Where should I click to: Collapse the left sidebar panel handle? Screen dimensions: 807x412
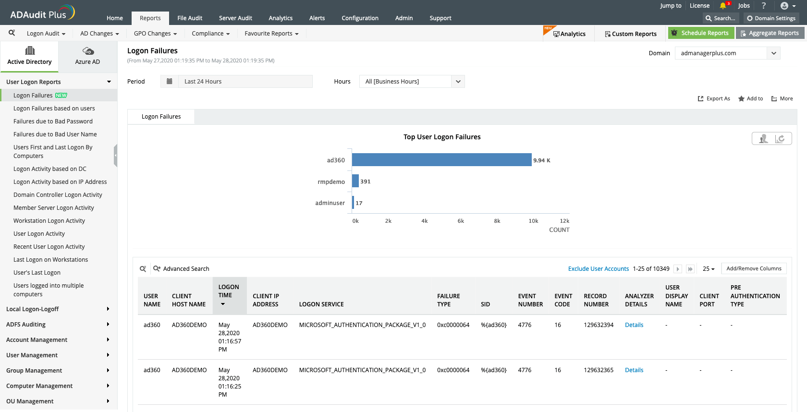click(x=115, y=156)
